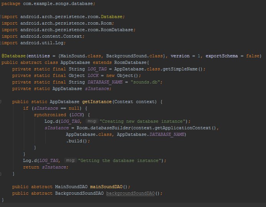Click the version attribute in annotation

pyautogui.click(x=180, y=56)
